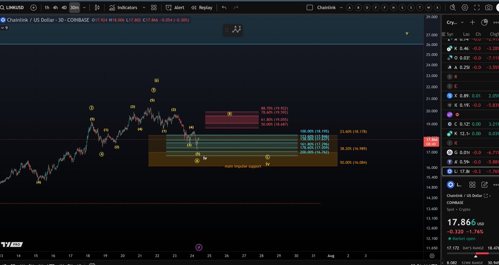Click the '38.20% (16.989)' fib label

[x=353, y=148]
